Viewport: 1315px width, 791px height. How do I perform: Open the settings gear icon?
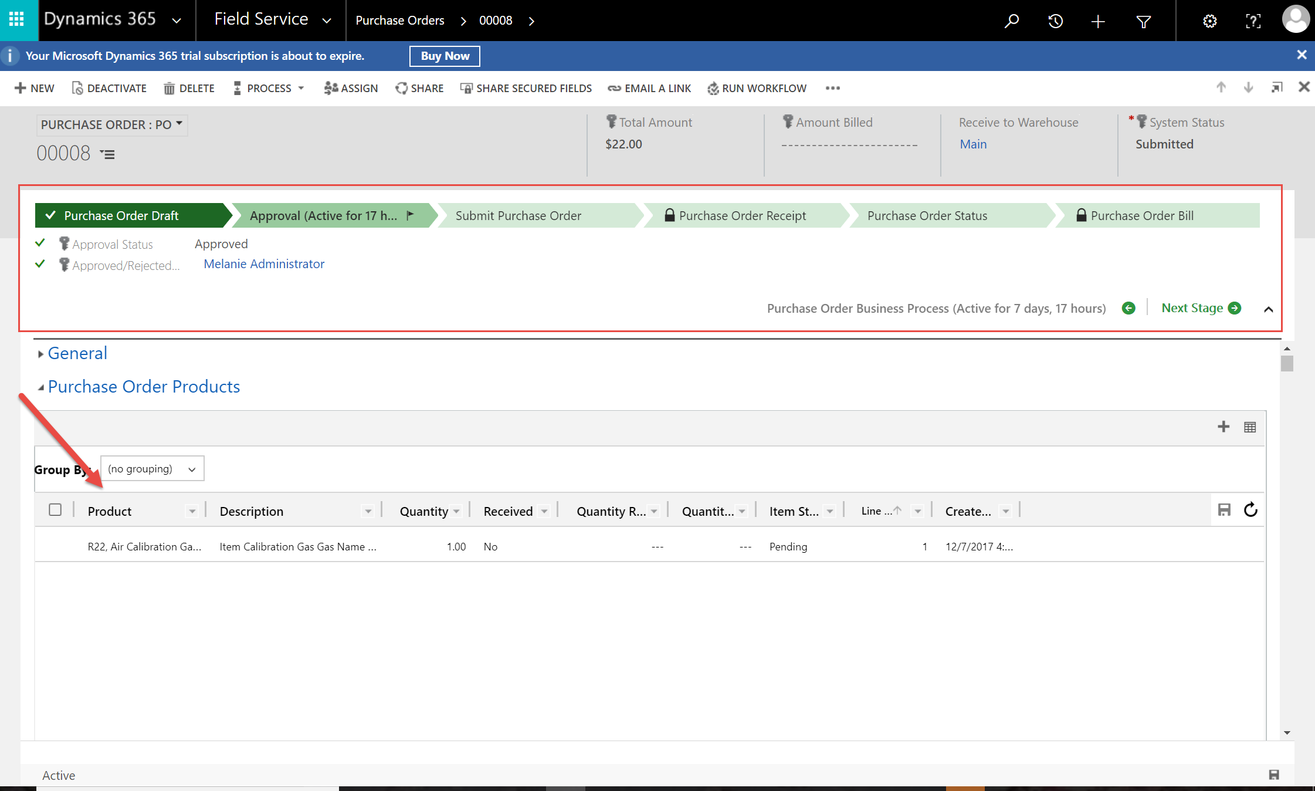[x=1209, y=21]
